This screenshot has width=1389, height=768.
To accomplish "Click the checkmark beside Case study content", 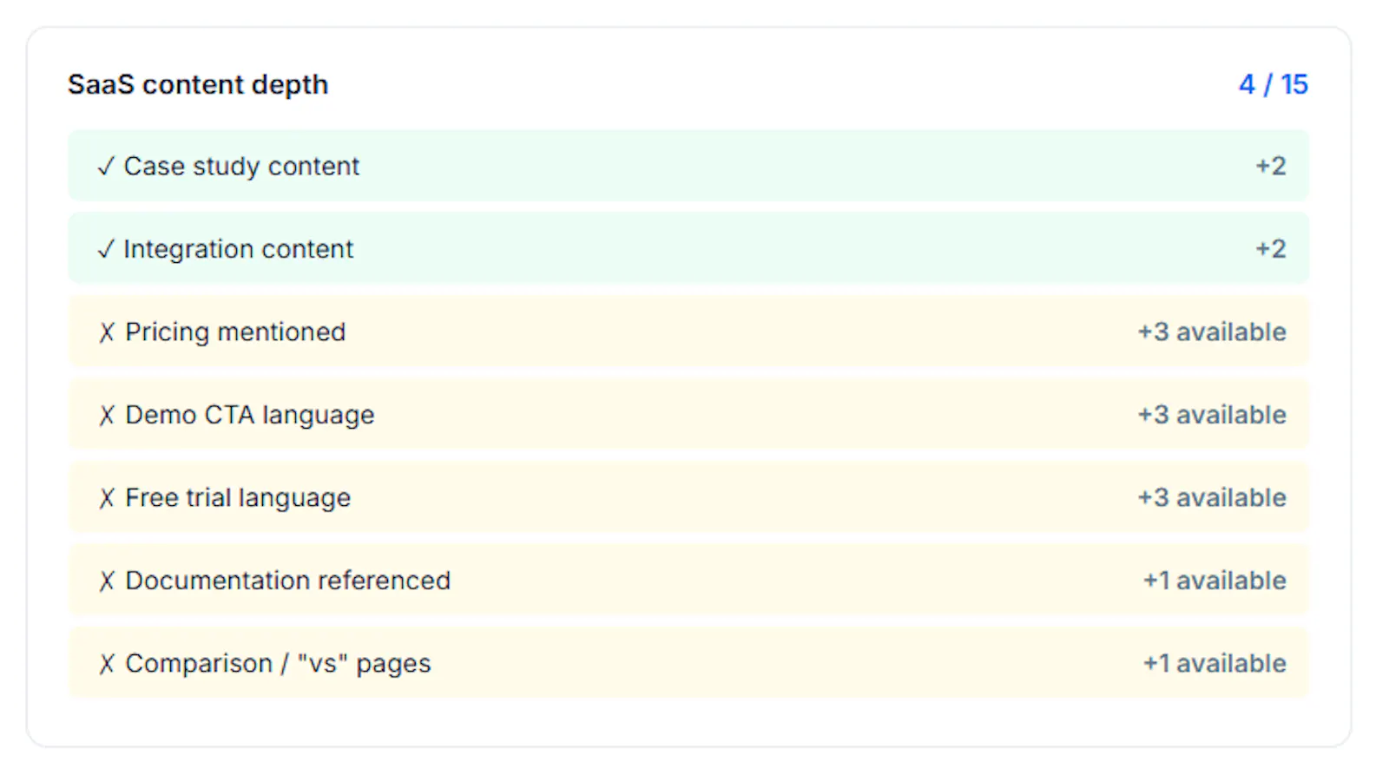I will (106, 167).
